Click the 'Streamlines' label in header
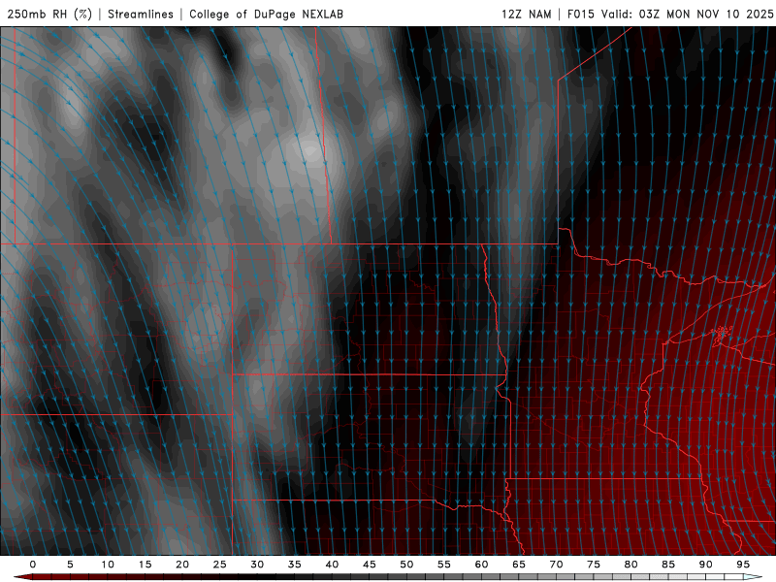This screenshot has width=776, height=582. tap(141, 14)
